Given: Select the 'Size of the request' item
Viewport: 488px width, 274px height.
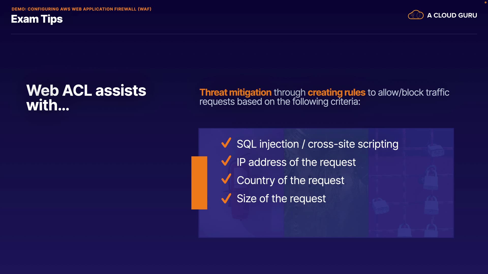Looking at the screenshot, I should pyautogui.click(x=281, y=199).
